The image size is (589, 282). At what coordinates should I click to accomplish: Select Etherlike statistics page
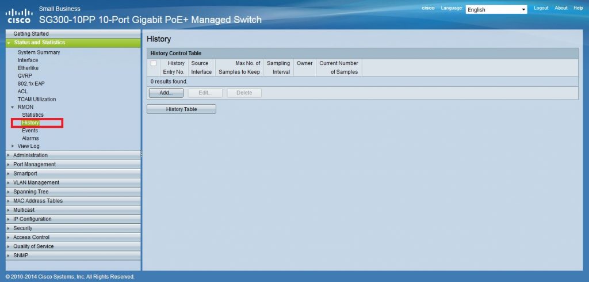28,68
